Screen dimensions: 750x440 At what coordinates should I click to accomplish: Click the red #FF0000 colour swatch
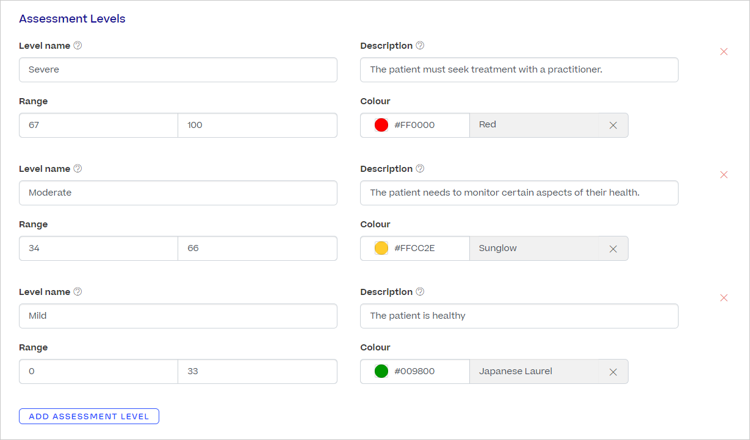pyautogui.click(x=381, y=125)
